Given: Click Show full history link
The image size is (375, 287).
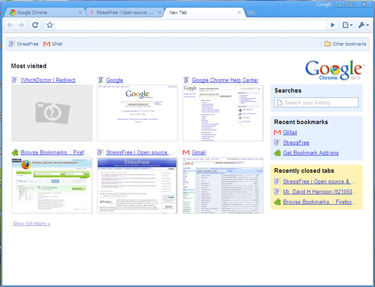Looking at the screenshot, I should 31,224.
